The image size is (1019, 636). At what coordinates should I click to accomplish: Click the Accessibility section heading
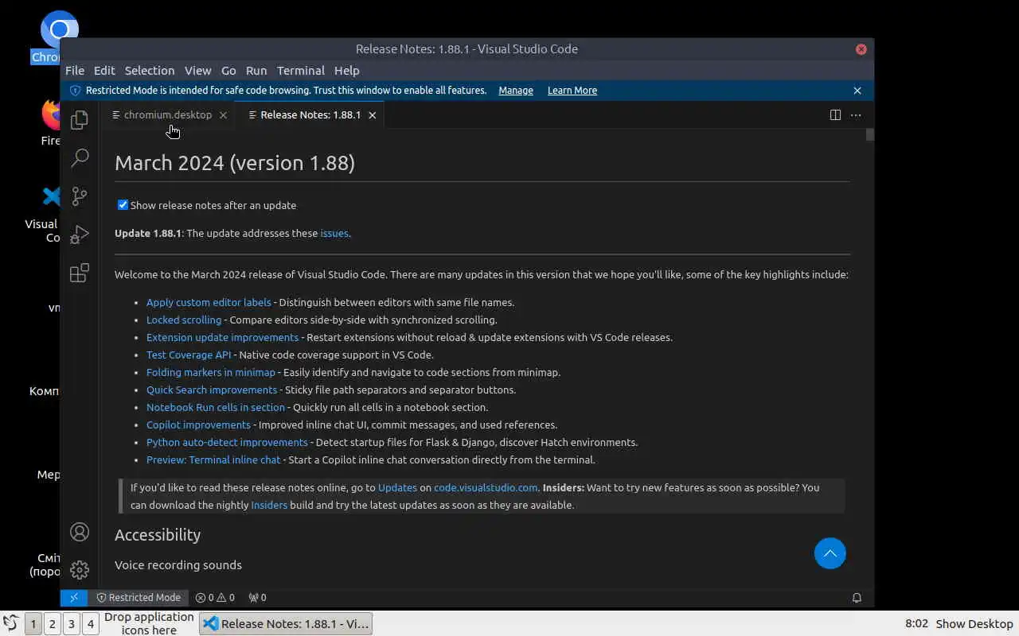158,535
